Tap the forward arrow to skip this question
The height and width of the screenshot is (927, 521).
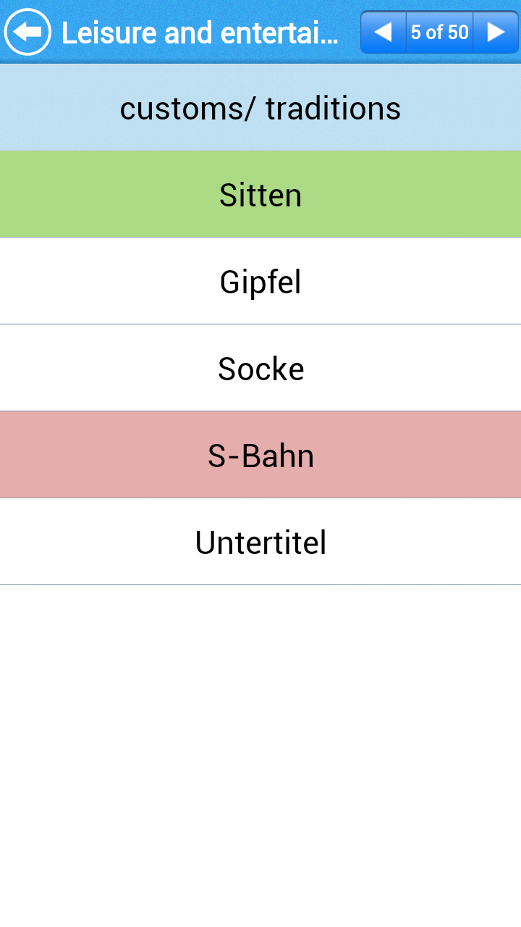coord(495,31)
